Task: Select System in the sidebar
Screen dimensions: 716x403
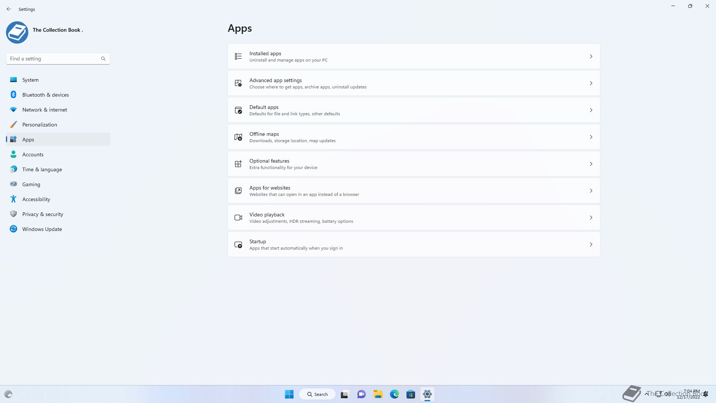Action: 31,80
